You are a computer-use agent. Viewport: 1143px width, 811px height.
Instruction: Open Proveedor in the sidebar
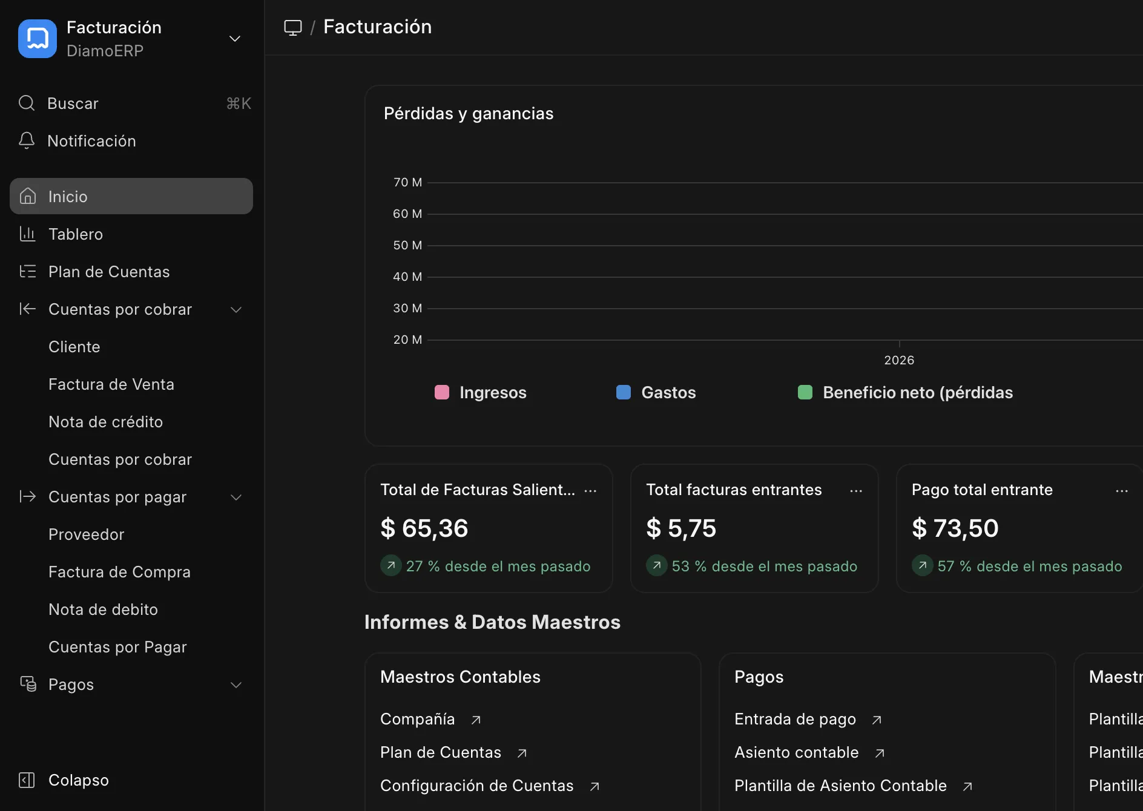tap(87, 534)
